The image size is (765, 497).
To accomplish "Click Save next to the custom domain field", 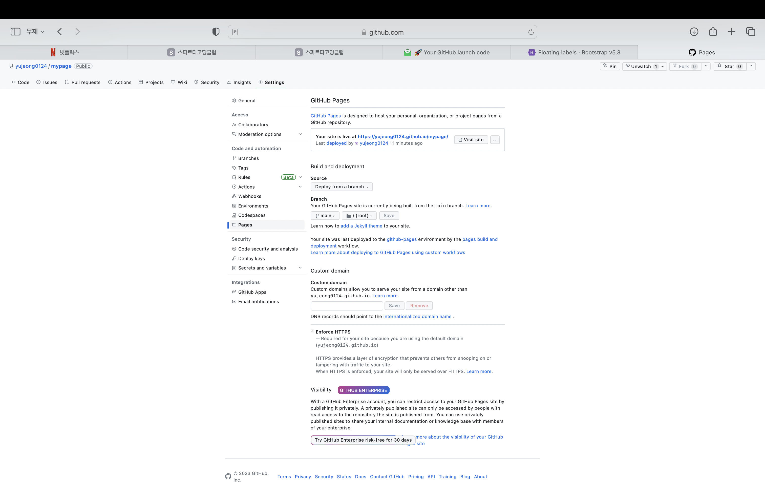I will click(394, 306).
